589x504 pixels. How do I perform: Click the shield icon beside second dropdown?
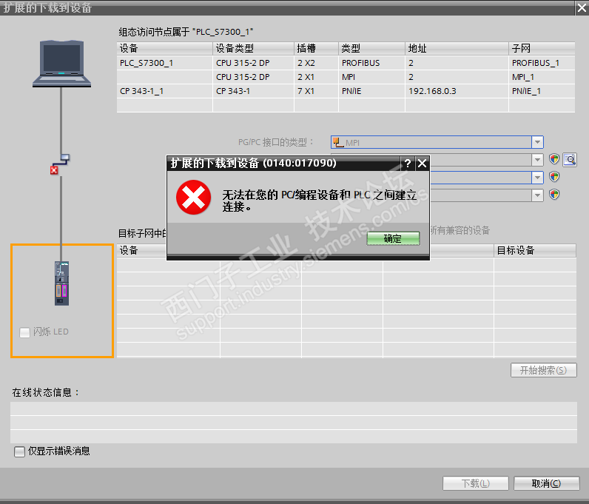[x=554, y=159]
